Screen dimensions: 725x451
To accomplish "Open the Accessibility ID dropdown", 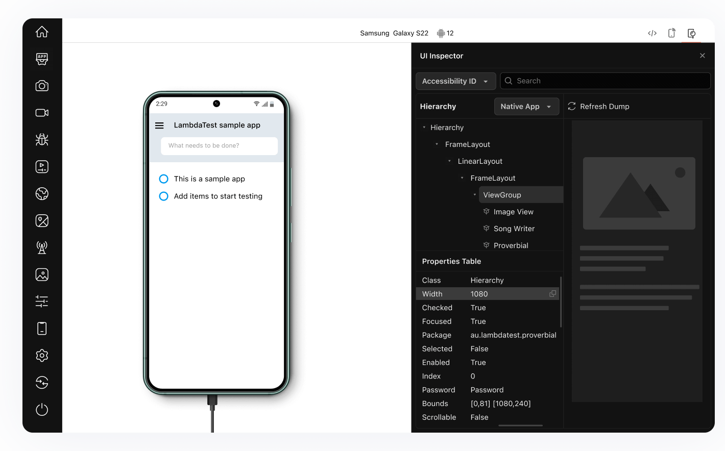I will [455, 81].
